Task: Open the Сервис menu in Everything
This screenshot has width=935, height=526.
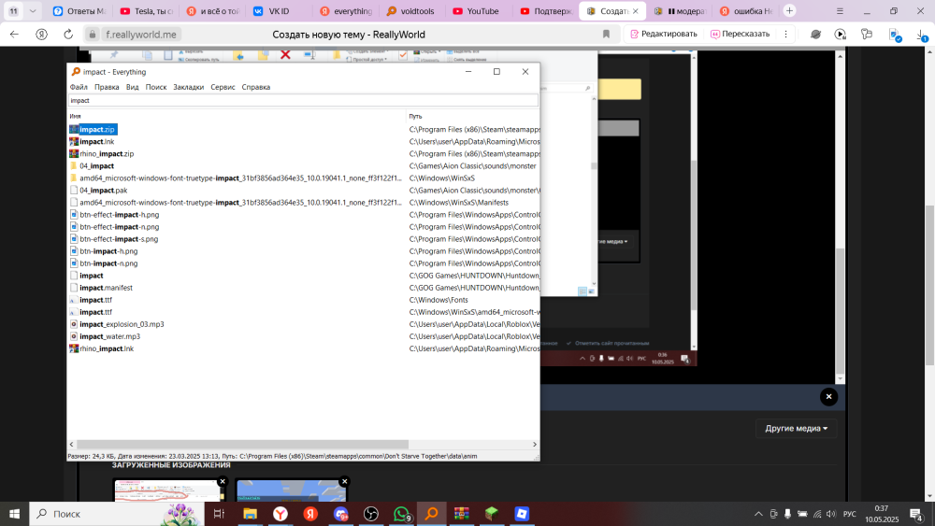Action: click(x=223, y=87)
